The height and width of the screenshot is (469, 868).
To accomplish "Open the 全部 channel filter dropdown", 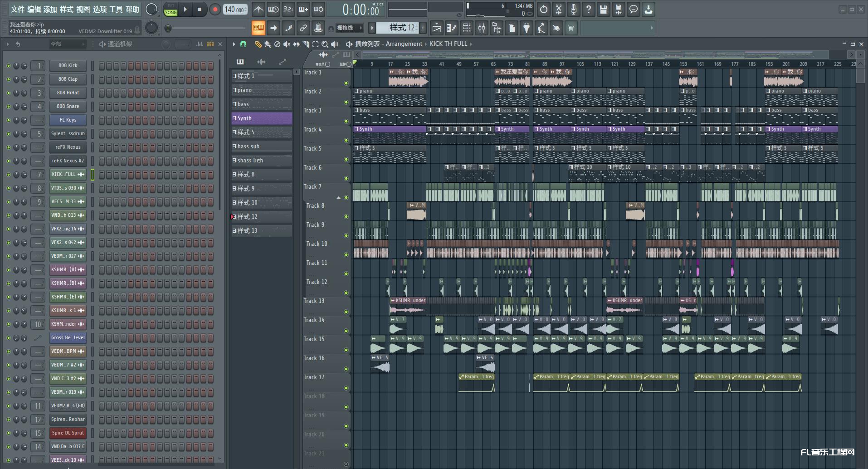I will 67,44.
